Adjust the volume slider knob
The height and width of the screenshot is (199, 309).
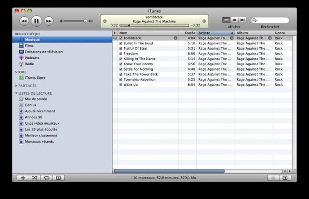85,21
